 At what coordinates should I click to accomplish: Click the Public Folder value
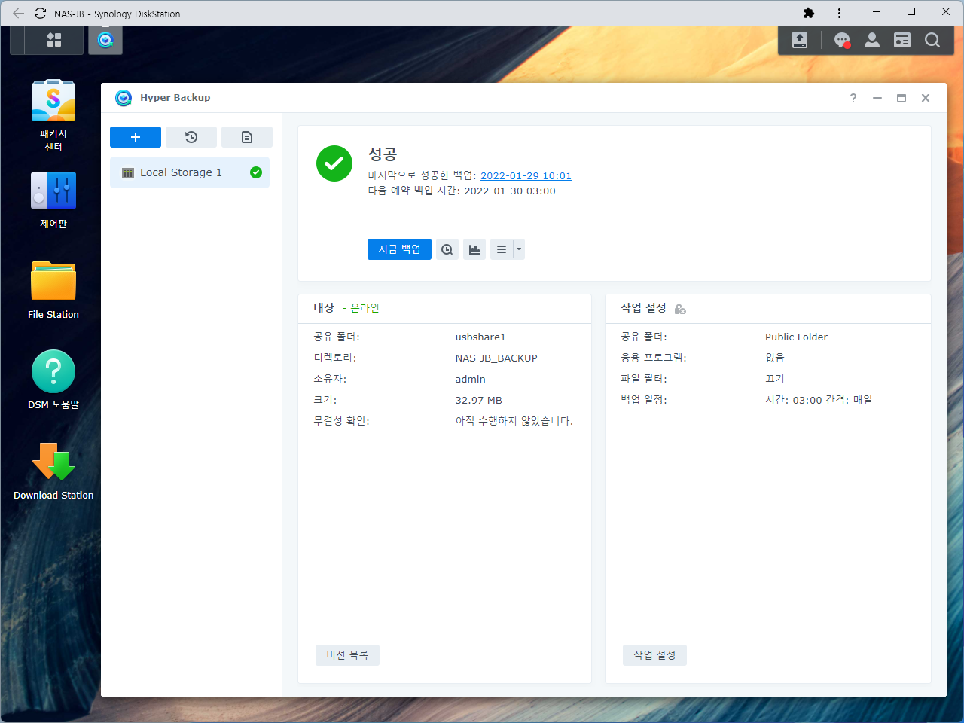796,337
